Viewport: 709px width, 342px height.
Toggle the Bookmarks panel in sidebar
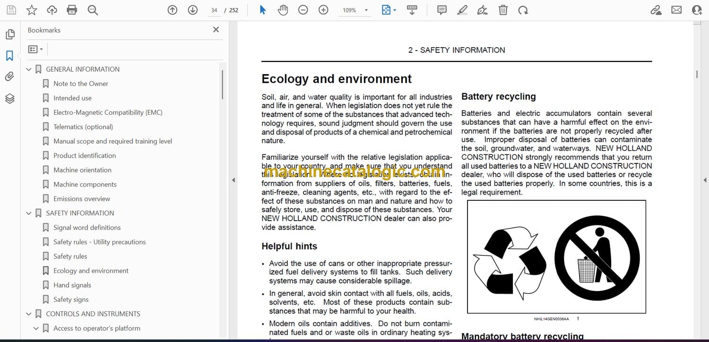pos(9,56)
